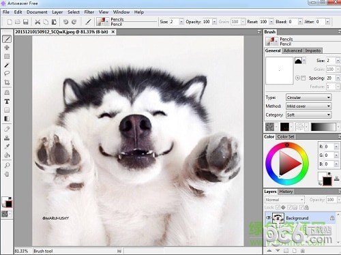
Task: Pick the Eraser tool
Action: [x=7, y=129]
